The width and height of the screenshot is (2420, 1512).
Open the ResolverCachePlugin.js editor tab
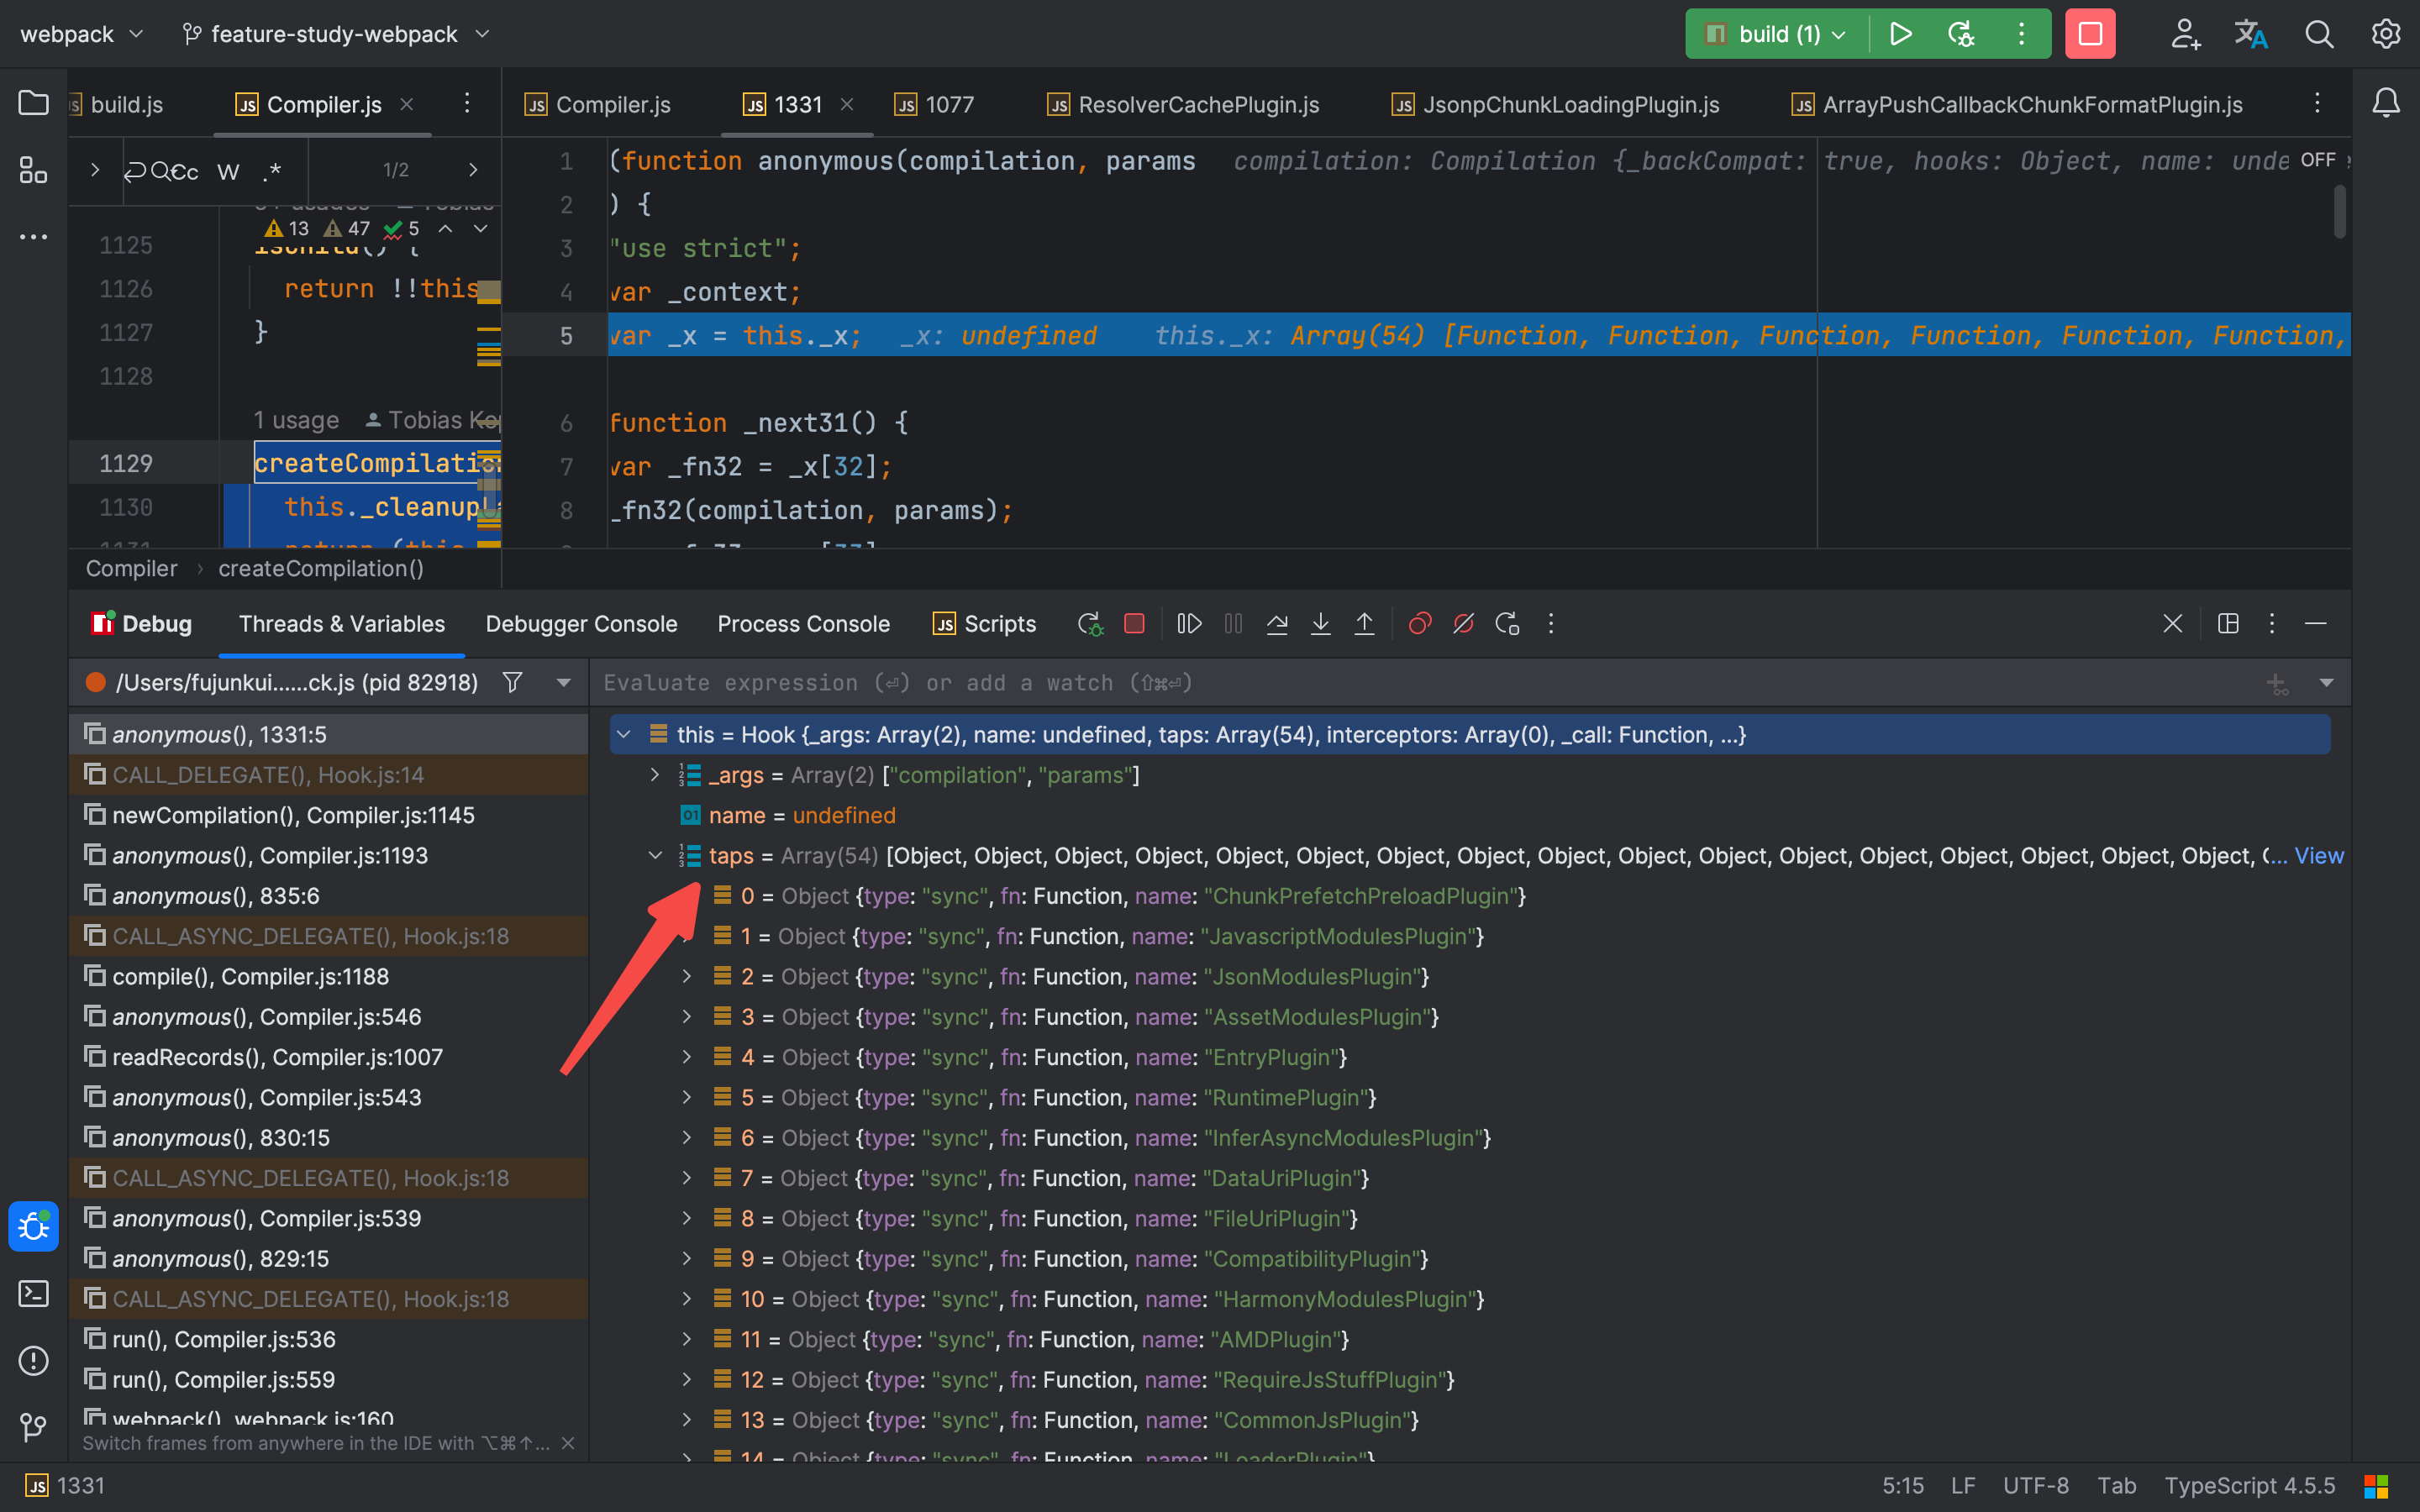pos(1198,105)
